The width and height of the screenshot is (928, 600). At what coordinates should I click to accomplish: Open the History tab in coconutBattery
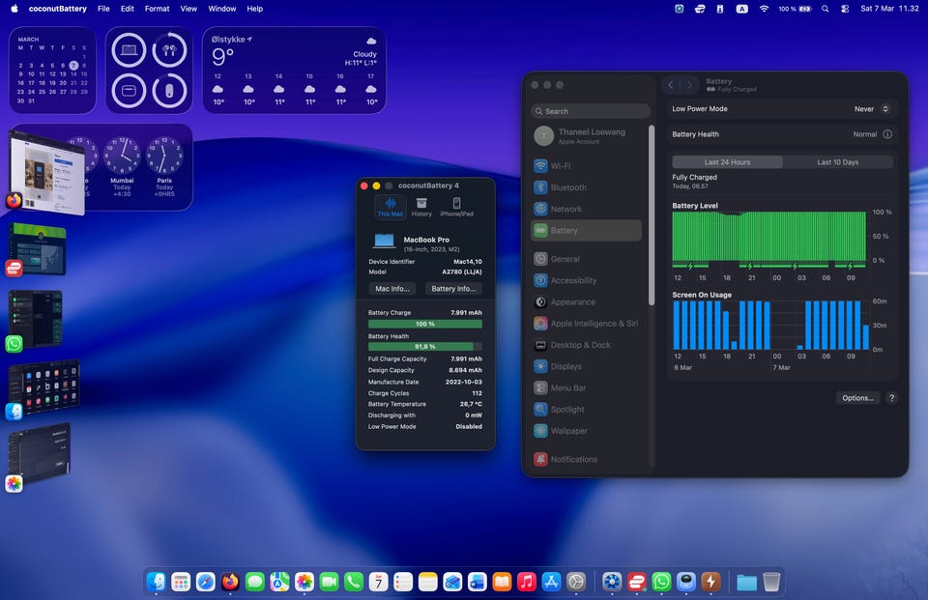(x=421, y=206)
